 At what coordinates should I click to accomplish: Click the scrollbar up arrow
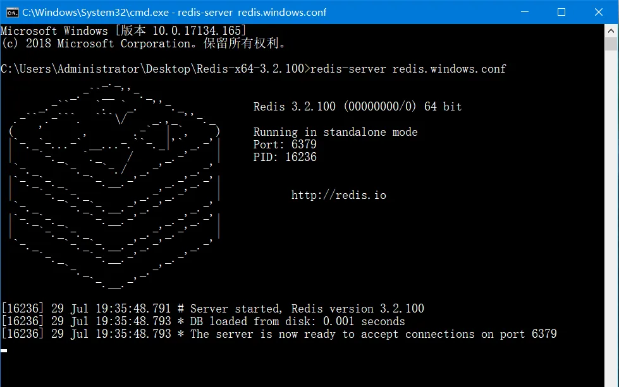coord(611,30)
